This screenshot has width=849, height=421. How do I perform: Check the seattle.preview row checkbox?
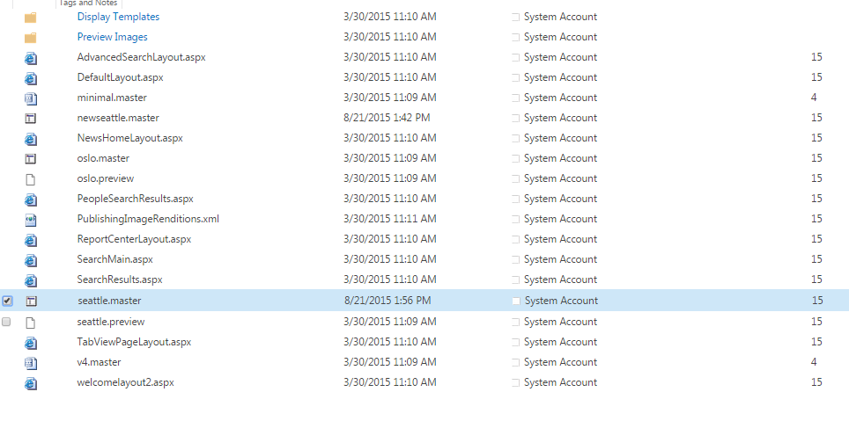[6, 322]
